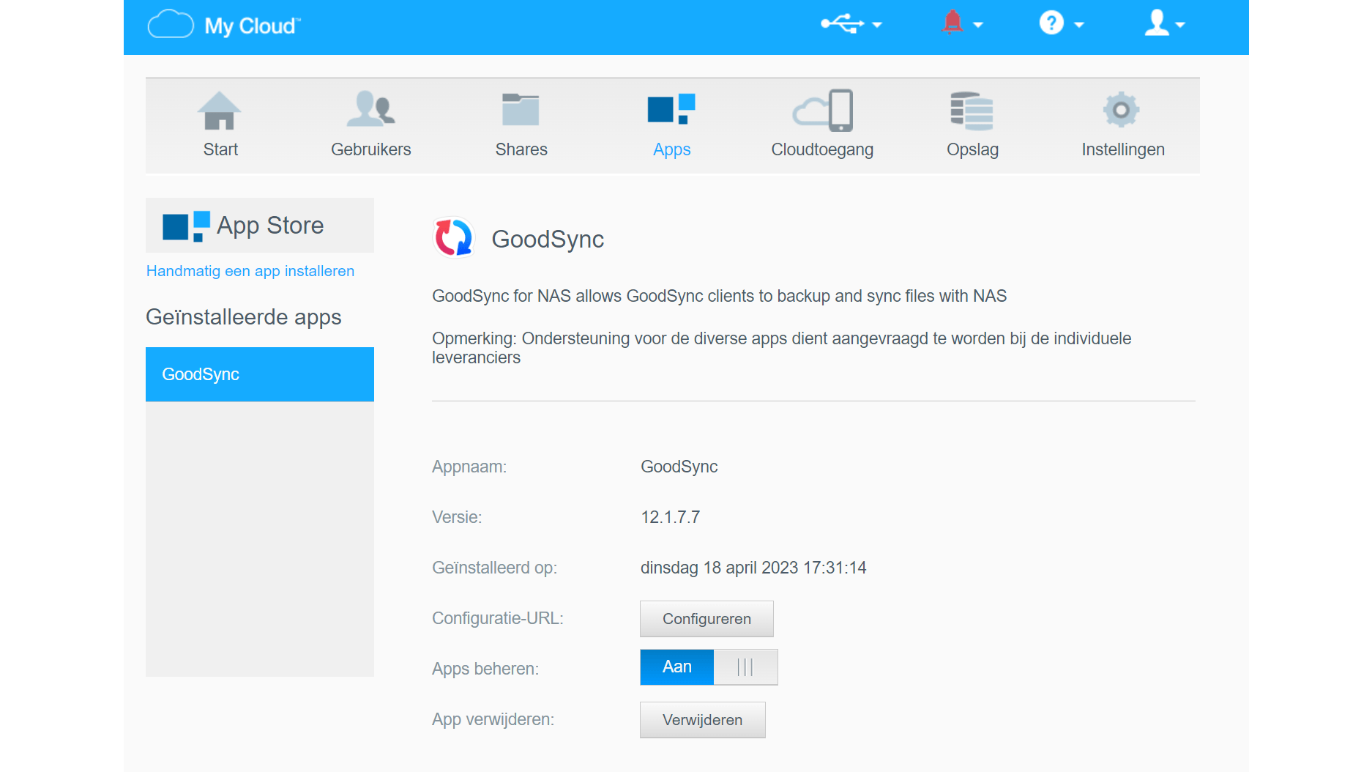Click the Start house icon
This screenshot has height=772, width=1372.
click(x=220, y=111)
